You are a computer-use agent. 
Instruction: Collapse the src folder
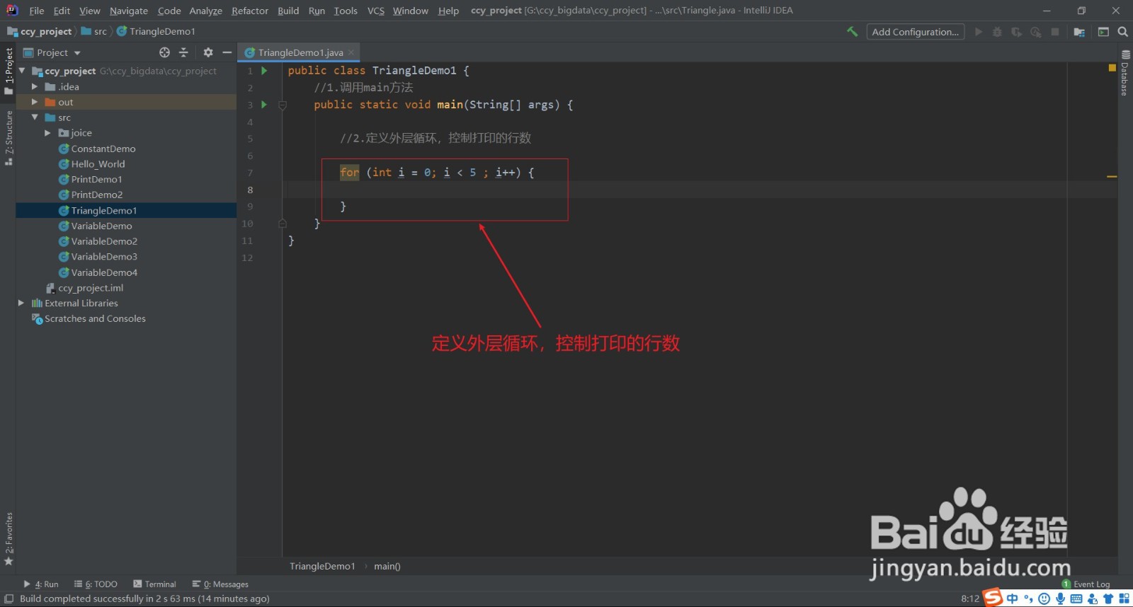[35, 117]
